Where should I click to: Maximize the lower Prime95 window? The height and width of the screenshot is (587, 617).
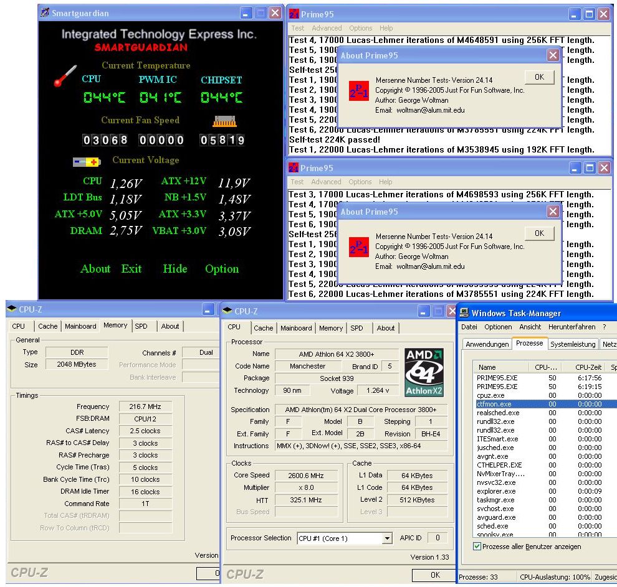(590, 168)
